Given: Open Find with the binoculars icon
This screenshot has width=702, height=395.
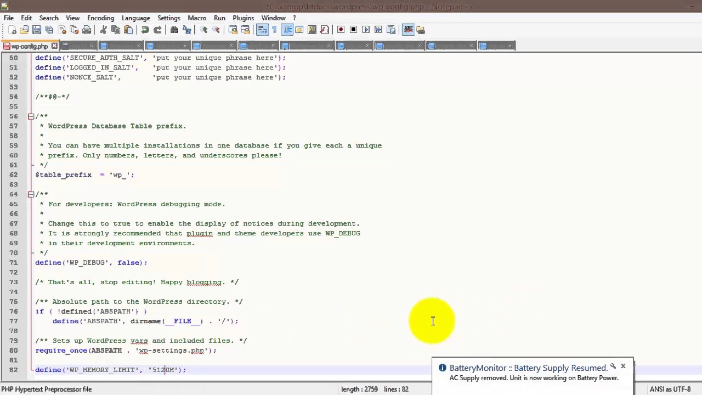Looking at the screenshot, I should tap(174, 30).
